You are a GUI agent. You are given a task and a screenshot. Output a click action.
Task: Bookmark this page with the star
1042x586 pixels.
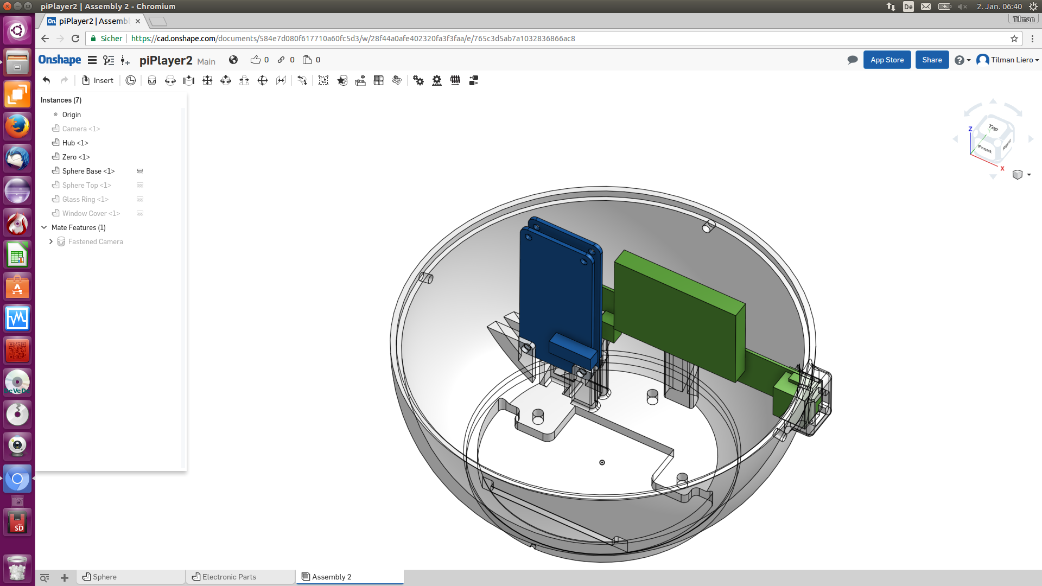[x=1014, y=39]
